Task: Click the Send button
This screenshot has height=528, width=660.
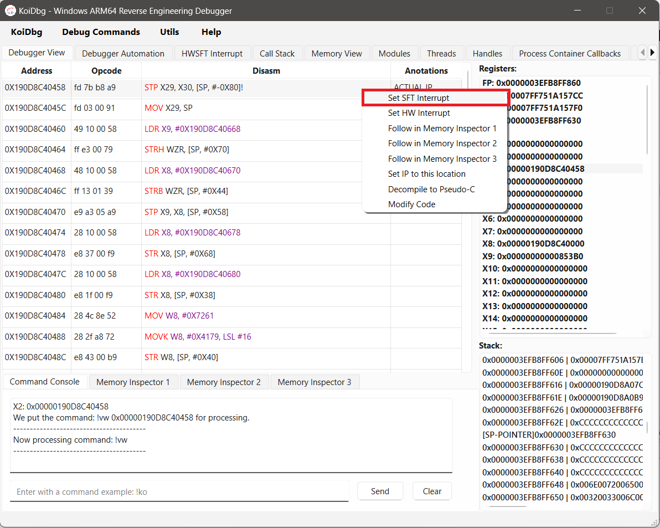Action: point(380,491)
